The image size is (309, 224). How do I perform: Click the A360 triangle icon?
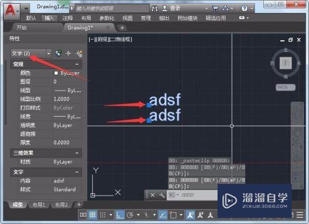click(x=226, y=8)
